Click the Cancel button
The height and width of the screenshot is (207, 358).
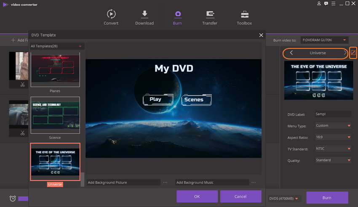click(240, 196)
